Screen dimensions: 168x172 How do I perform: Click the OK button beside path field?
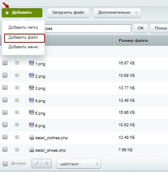click(x=141, y=28)
